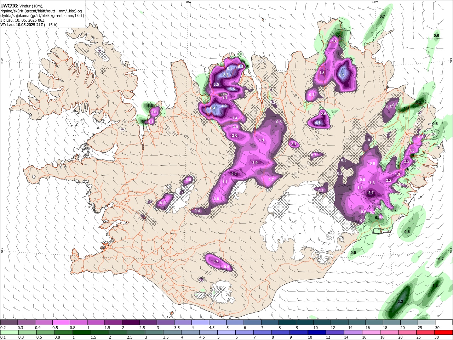Click the 3.5–4 swatch in the rain legend
The image size is (453, 340).
coord(172,332)
